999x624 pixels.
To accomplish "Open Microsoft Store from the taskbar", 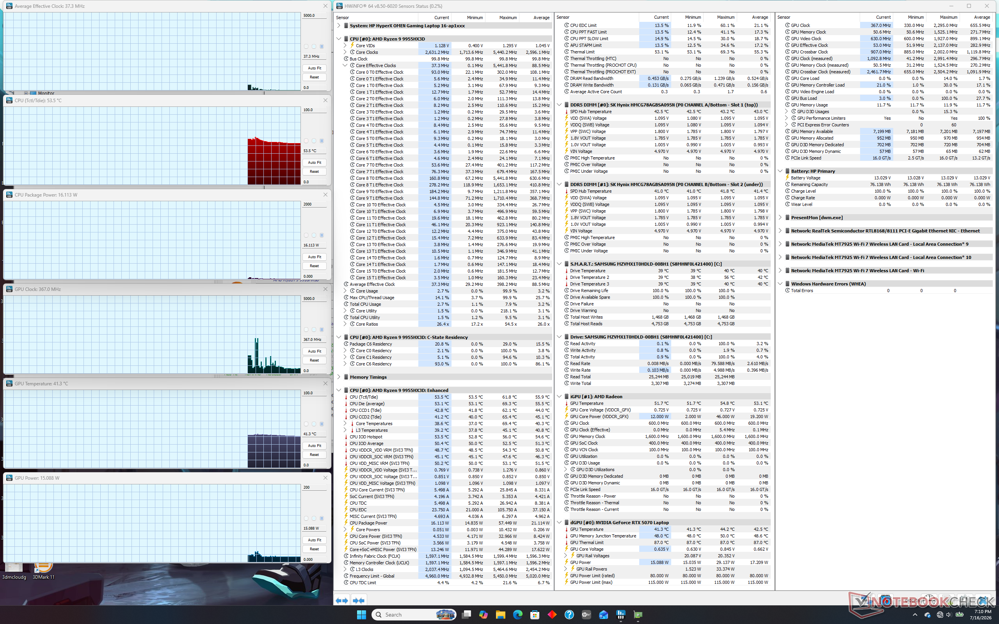I will [535, 615].
